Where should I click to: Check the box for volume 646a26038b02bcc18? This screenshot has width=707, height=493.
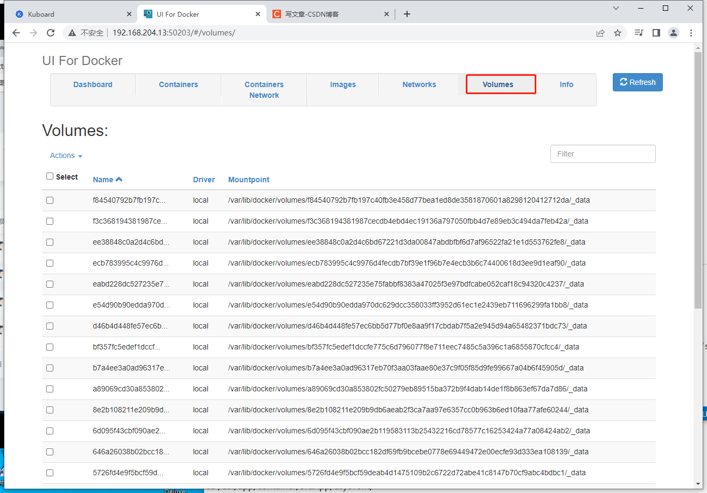tap(50, 452)
